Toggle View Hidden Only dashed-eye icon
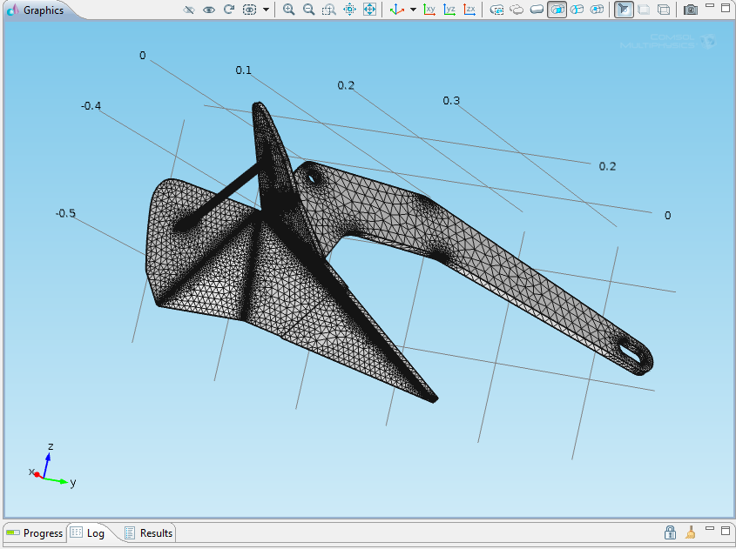Screen dimensions: 736x549 point(249,10)
